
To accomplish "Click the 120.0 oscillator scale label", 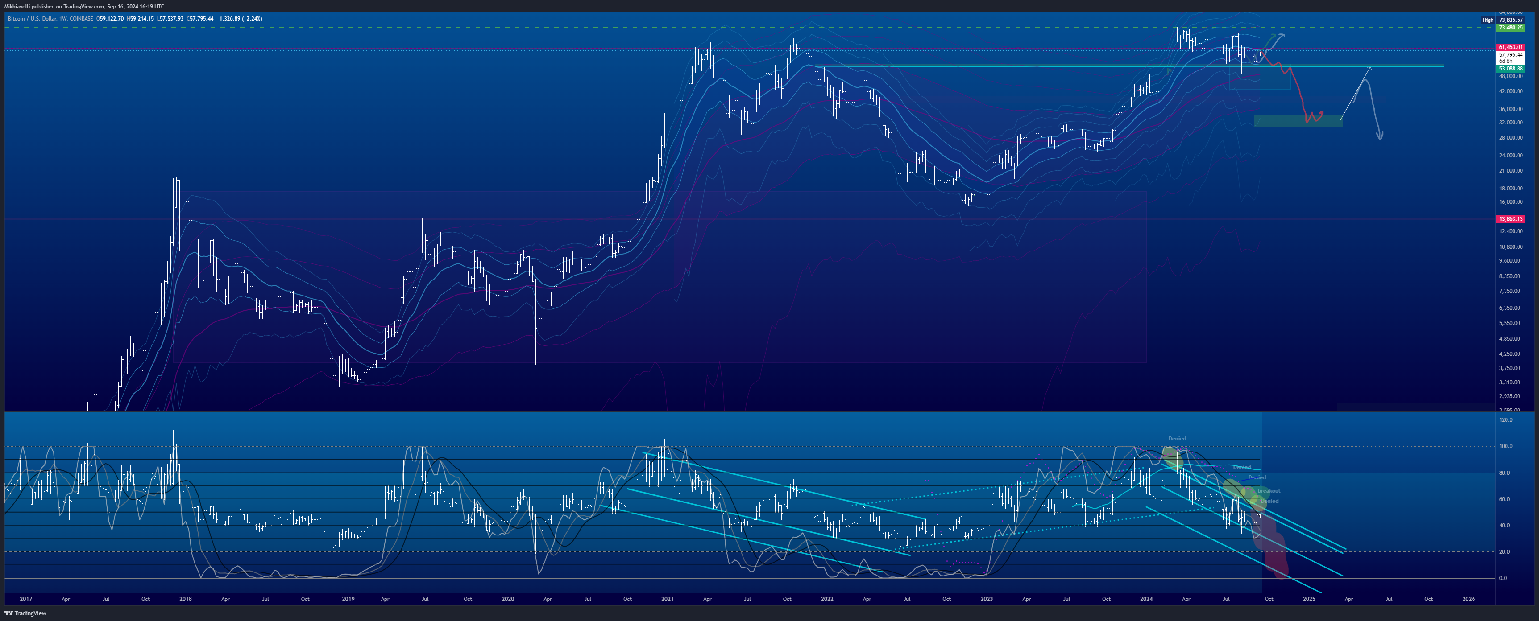I will point(1506,420).
